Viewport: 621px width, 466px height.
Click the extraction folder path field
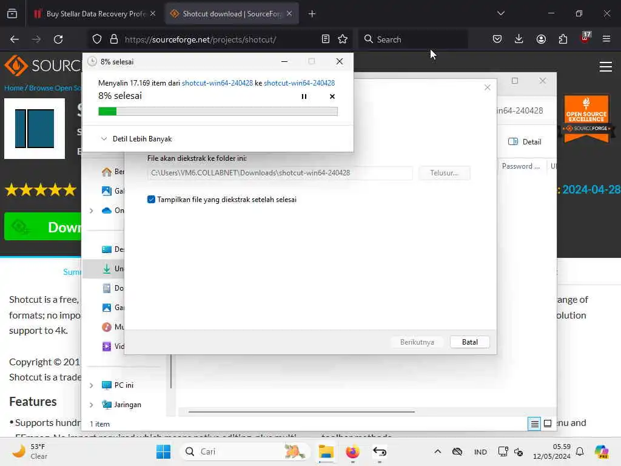coord(280,173)
